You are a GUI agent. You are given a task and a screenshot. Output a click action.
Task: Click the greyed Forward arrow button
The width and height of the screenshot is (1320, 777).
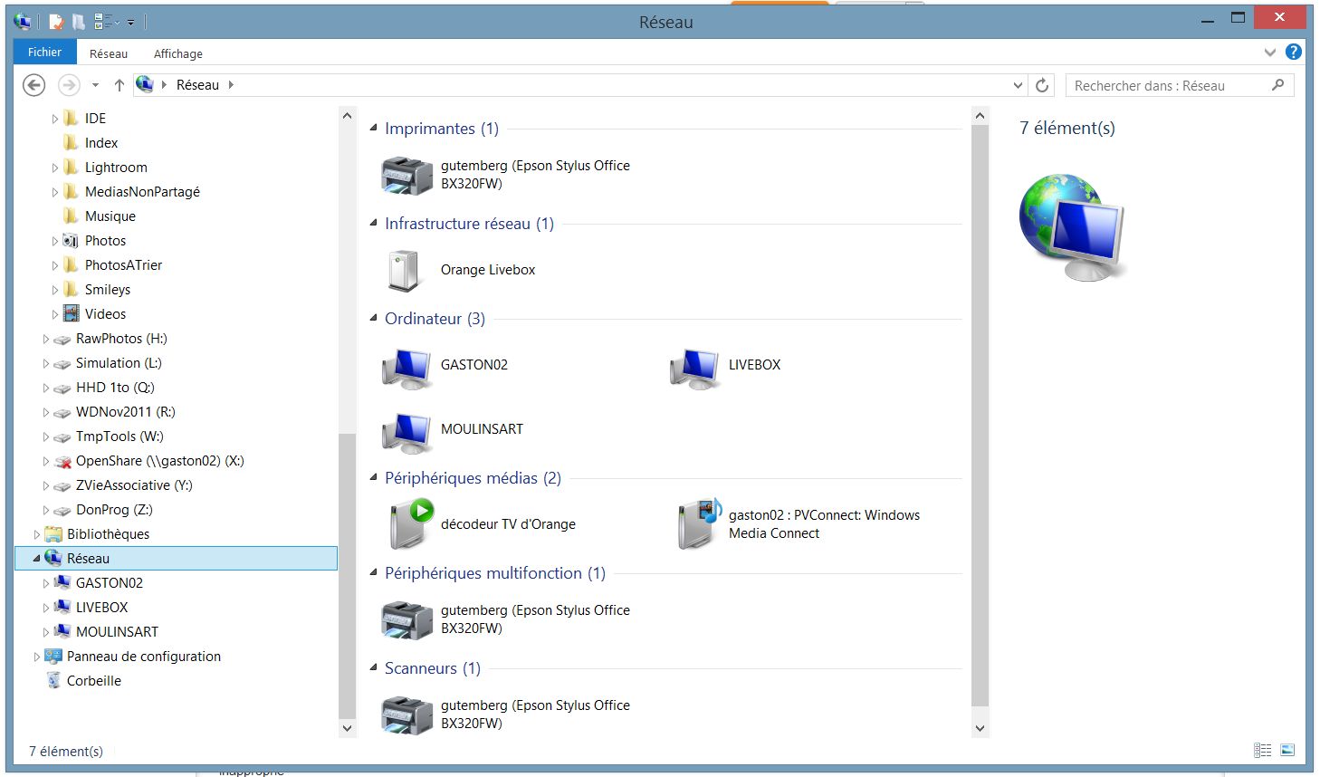pyautogui.click(x=69, y=85)
